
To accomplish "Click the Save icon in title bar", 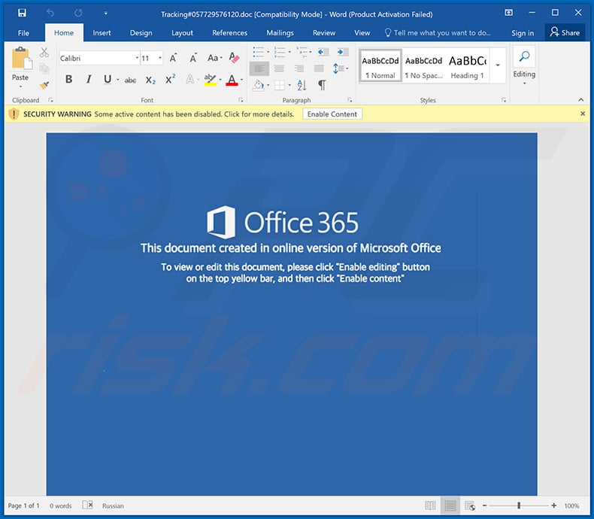I will point(23,14).
